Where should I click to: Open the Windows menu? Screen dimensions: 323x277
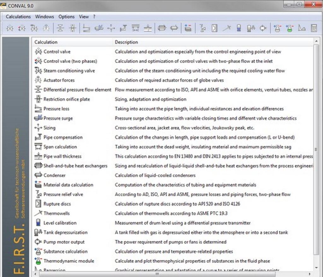tap(44, 16)
